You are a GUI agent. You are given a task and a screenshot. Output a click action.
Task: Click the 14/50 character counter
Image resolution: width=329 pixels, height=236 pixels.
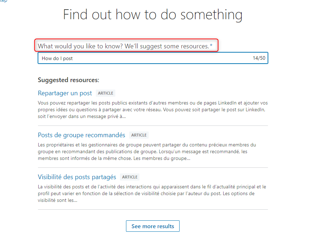(x=259, y=58)
